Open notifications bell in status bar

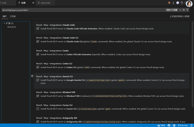point(191,125)
